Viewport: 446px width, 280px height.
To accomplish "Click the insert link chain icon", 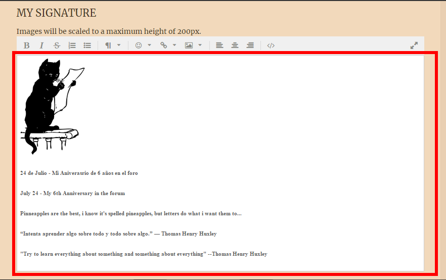I will click(163, 45).
